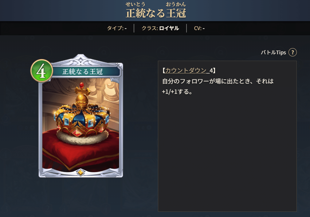Open the カウントダウン keyword link
This screenshot has width=310, height=217.
click(186, 70)
